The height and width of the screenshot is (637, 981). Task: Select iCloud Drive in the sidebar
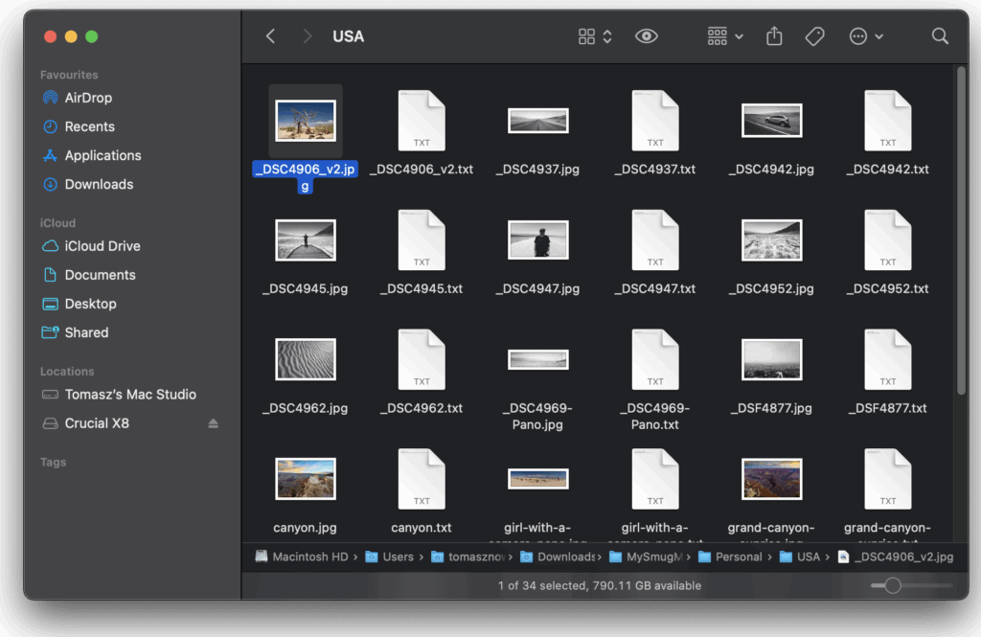(x=91, y=246)
